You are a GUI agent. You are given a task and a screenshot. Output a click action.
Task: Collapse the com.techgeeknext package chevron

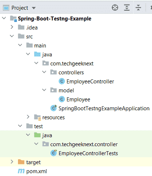click(x=36, y=63)
